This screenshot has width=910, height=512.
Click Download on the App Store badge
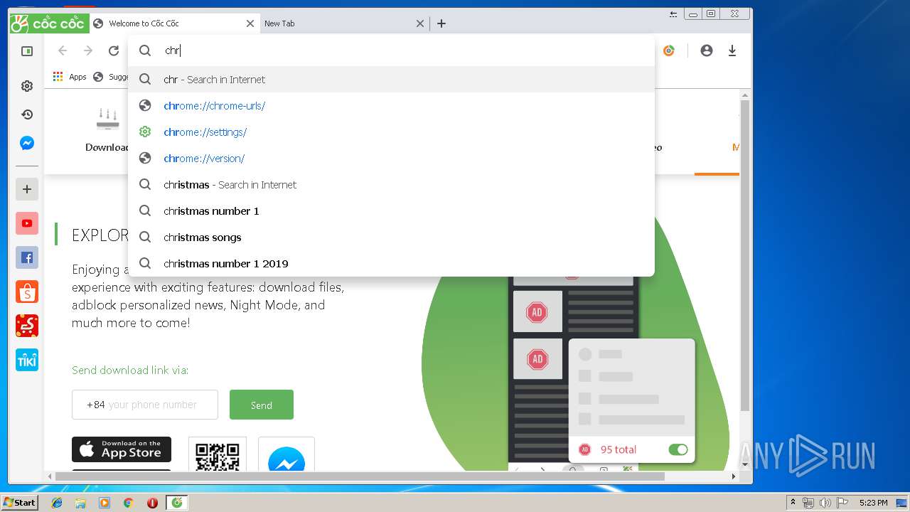pyautogui.click(x=122, y=449)
